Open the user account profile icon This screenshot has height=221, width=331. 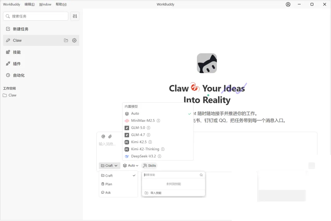288,4
